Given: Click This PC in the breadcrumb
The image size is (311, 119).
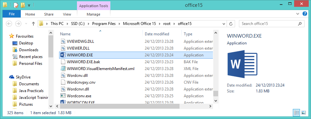Looking at the screenshot, I should (57, 24).
